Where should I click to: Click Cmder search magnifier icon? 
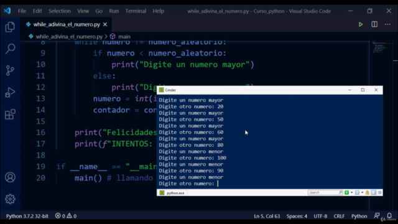coord(340,192)
